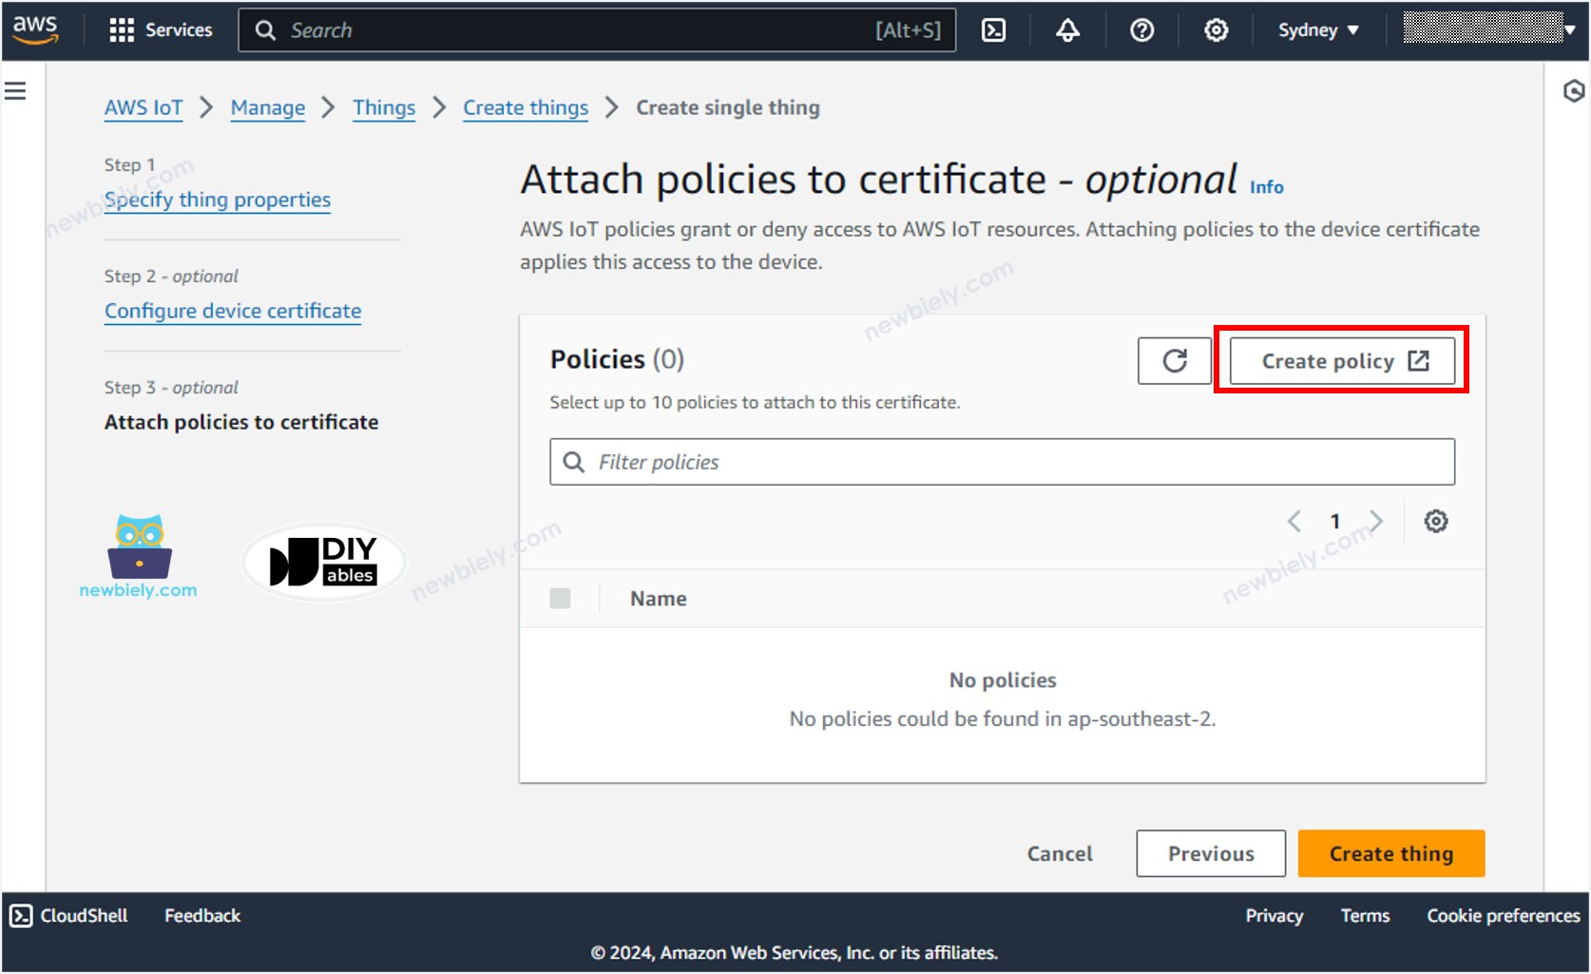Open the help question mark icon

(x=1141, y=29)
